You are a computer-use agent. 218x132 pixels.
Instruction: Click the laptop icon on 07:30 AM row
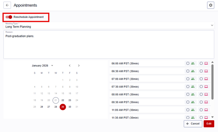(206, 87)
